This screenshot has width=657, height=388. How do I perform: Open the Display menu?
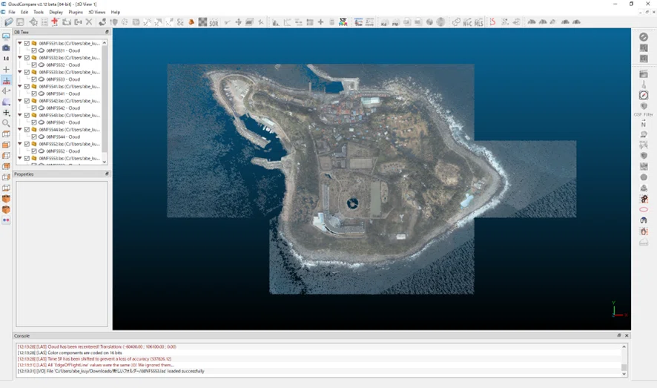pos(56,12)
